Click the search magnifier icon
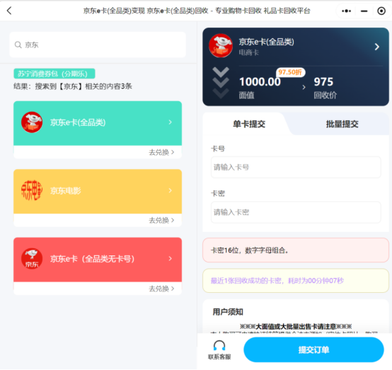Screen dimensions: 392x370 [x=18, y=45]
